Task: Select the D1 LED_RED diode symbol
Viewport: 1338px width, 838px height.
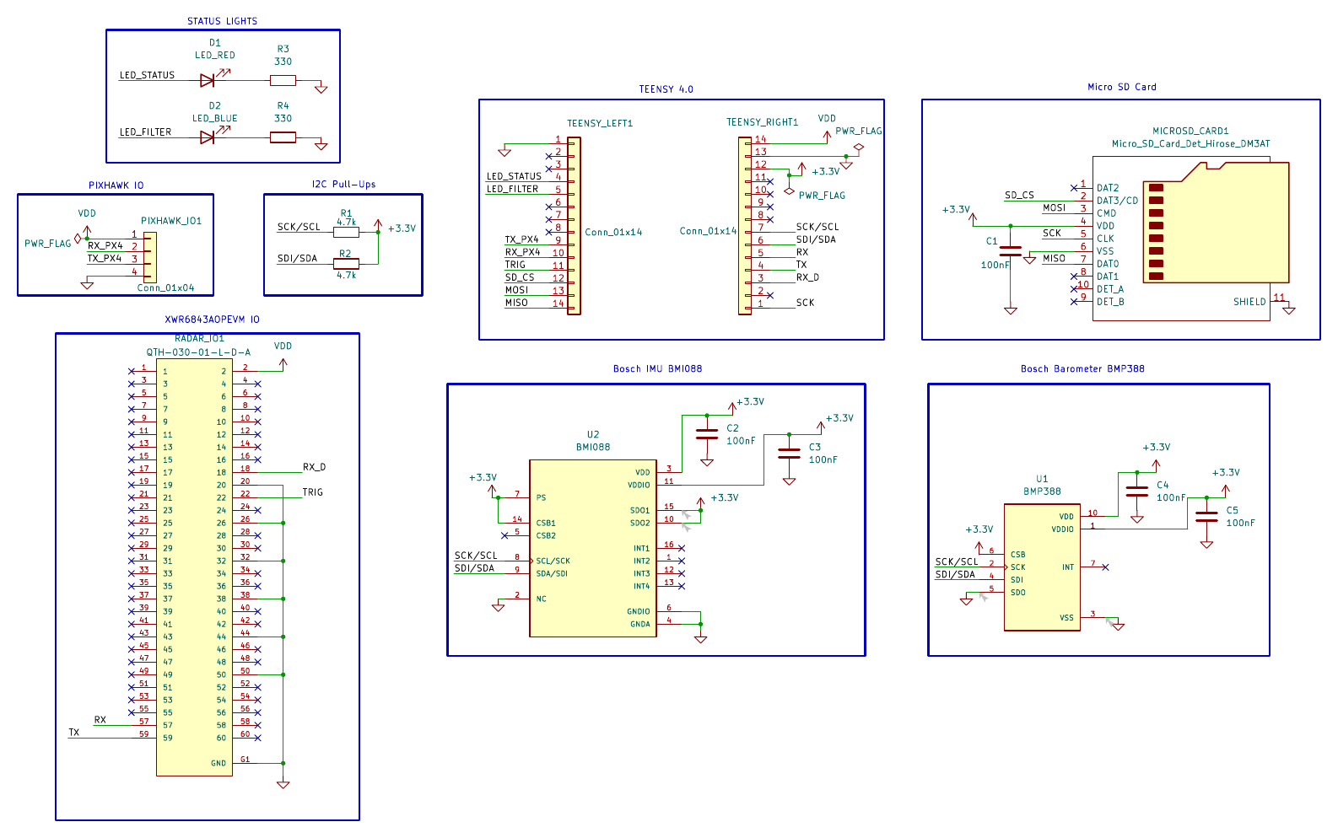Action: [x=208, y=80]
